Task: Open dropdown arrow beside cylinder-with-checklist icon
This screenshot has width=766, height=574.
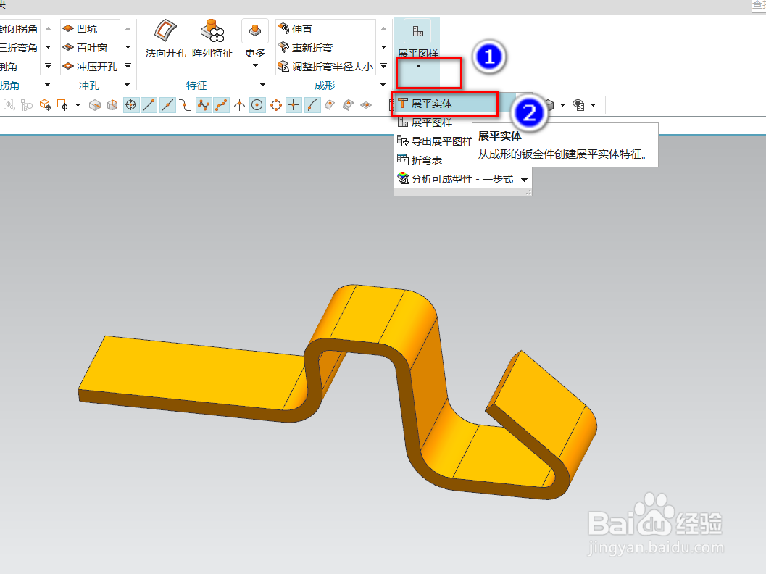Action: [x=593, y=105]
